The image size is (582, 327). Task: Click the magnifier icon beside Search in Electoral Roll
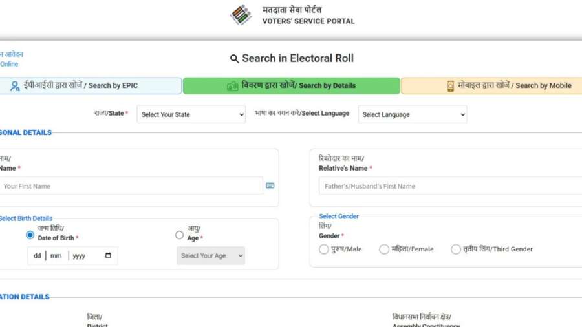(x=234, y=59)
